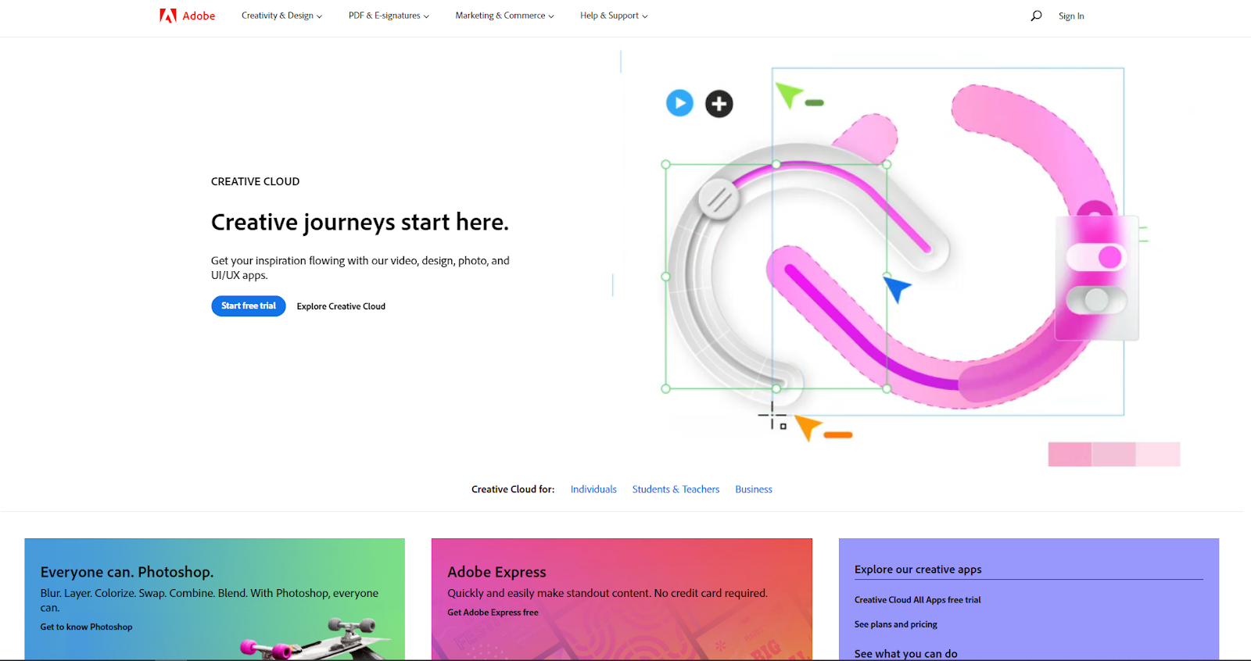Click the green arrow cursor graphic
The width and height of the screenshot is (1251, 661).
tap(788, 95)
